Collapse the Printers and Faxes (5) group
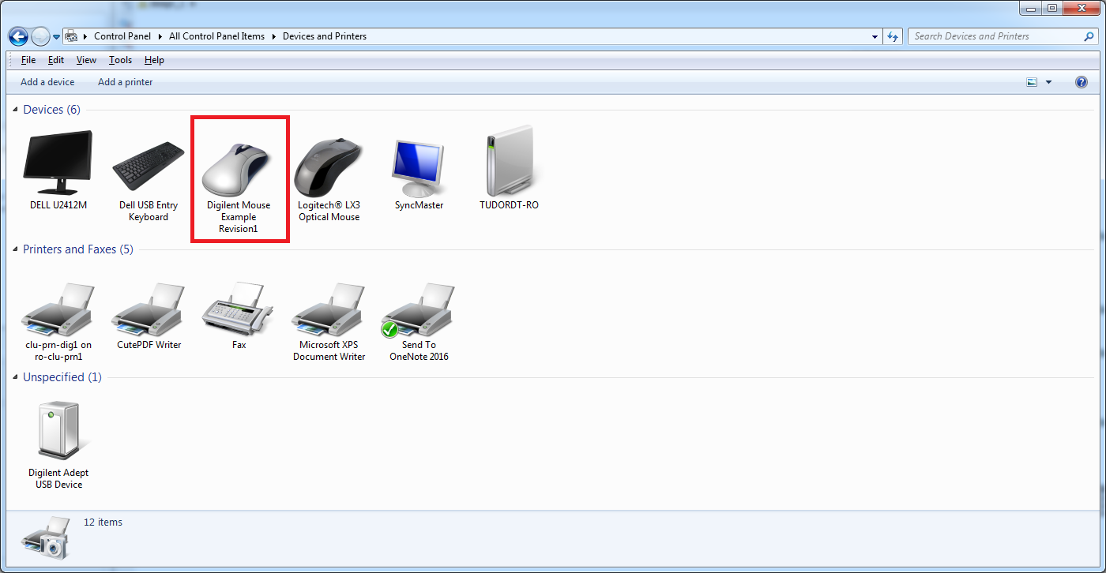 (16, 249)
